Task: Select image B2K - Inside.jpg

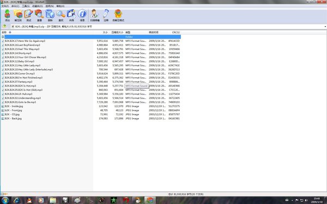Action: coord(14,106)
